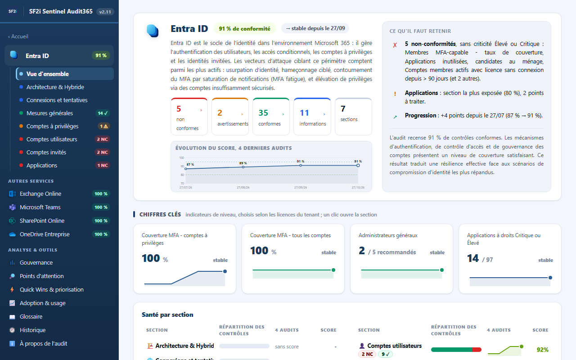
Task: Click the v2.11 version badge
Action: point(105,12)
